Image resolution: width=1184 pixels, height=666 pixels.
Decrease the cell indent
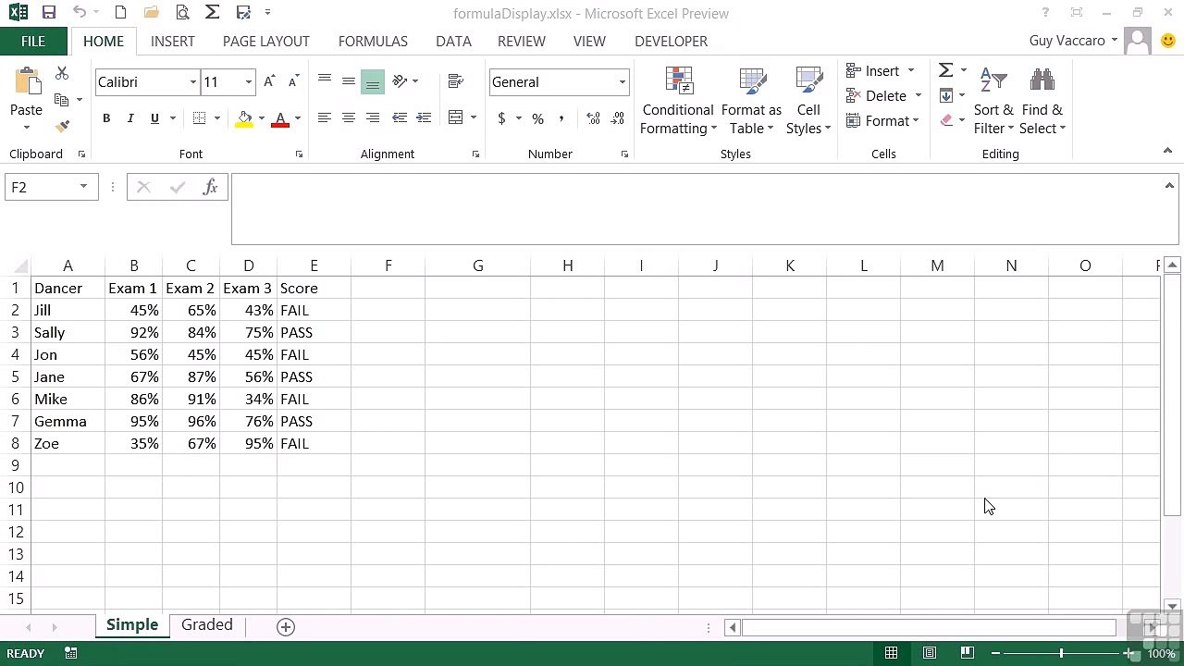pos(400,117)
